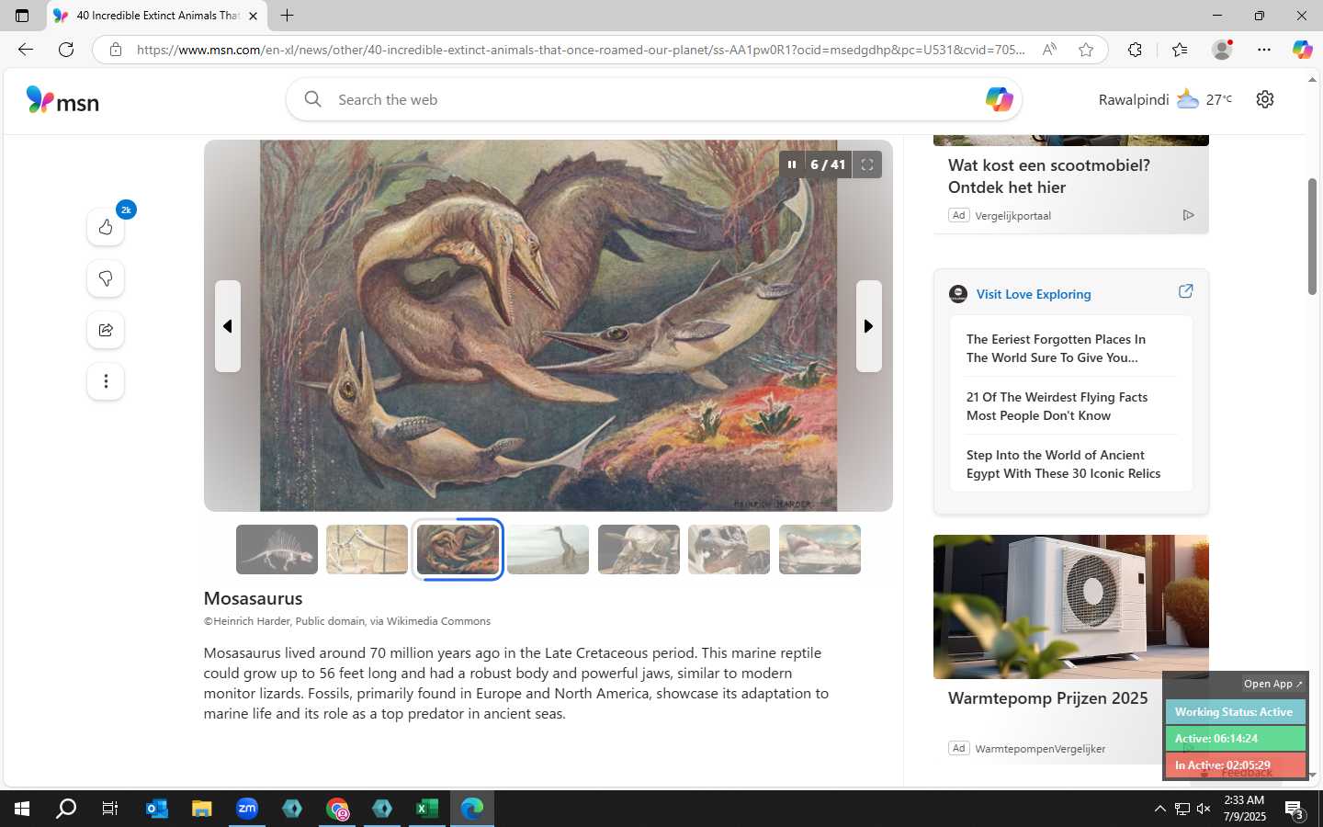The image size is (1323, 827).
Task: Click the Open App button in tracker
Action: (x=1272, y=684)
